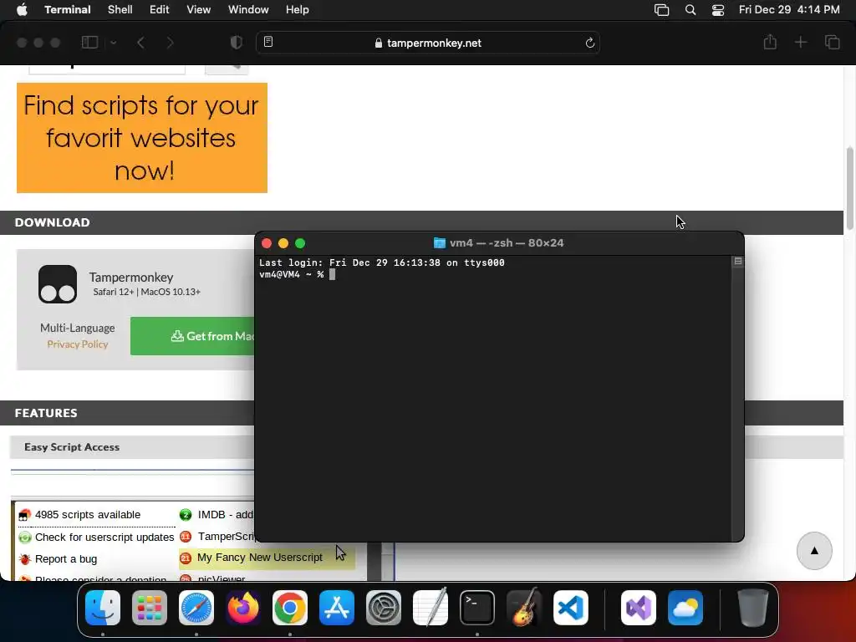Click the Terminal window title folder icon
The width and height of the screenshot is (856, 642).
[x=439, y=243]
